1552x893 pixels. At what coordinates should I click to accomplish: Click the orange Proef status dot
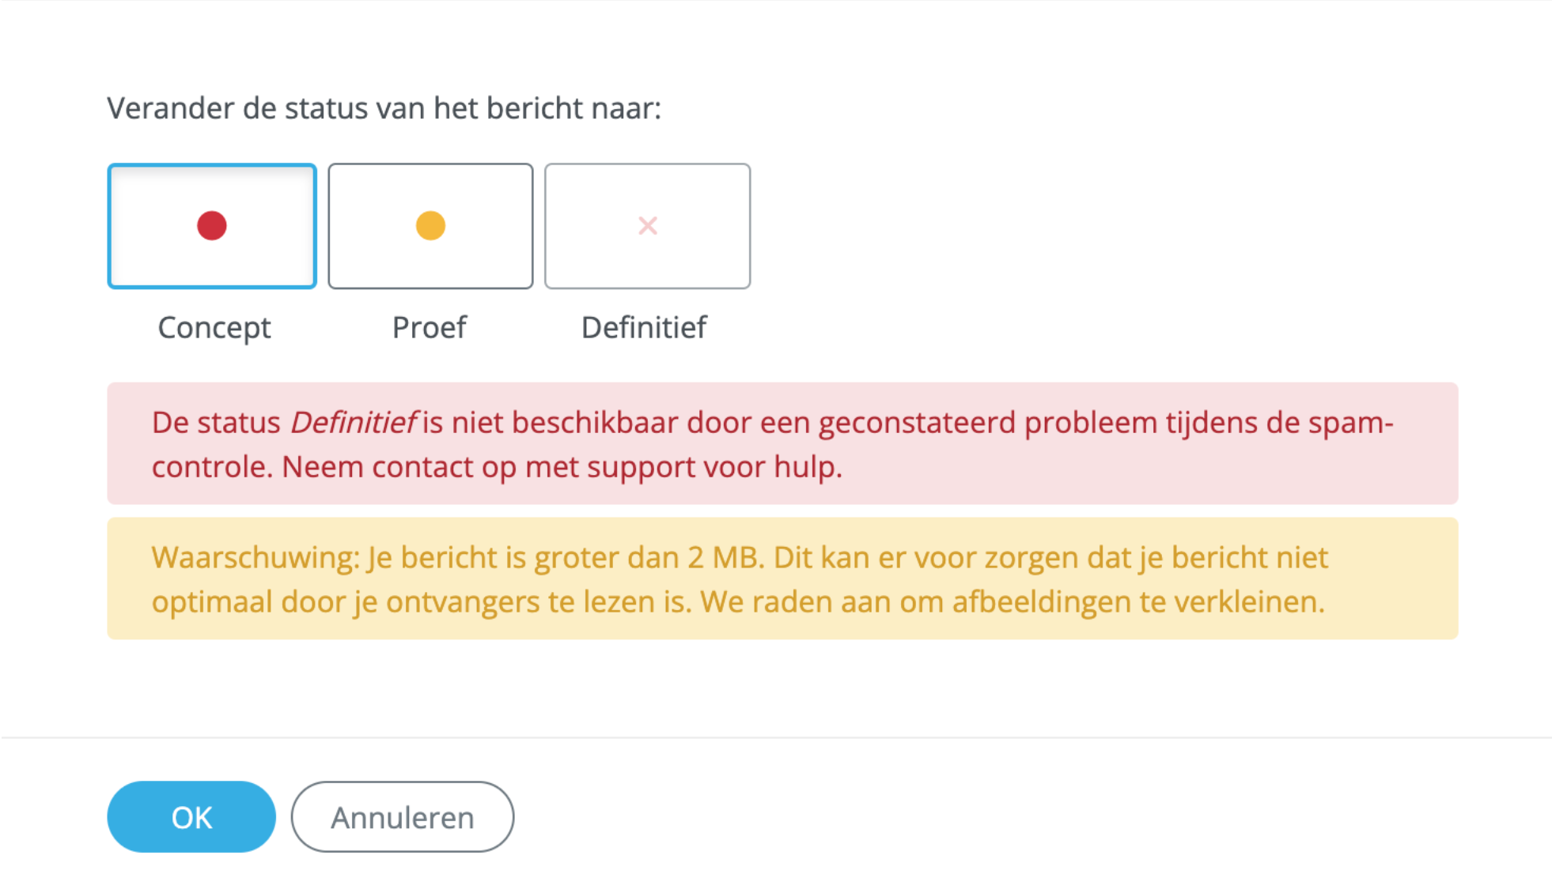(x=430, y=226)
